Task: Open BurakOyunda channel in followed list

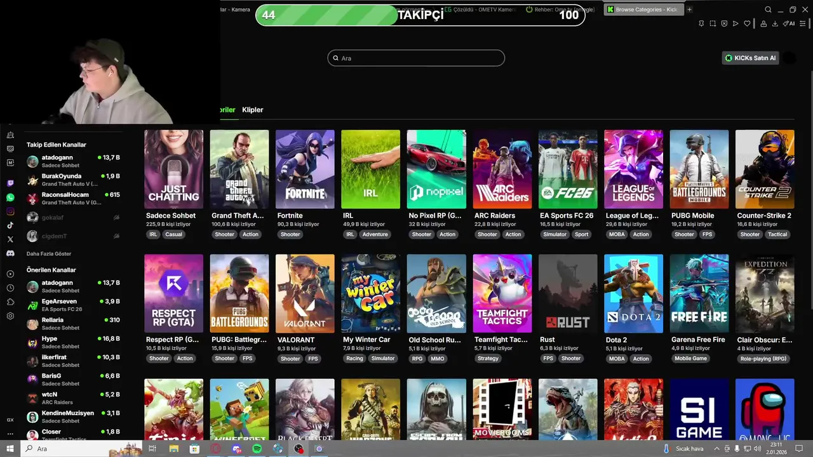Action: click(74, 180)
